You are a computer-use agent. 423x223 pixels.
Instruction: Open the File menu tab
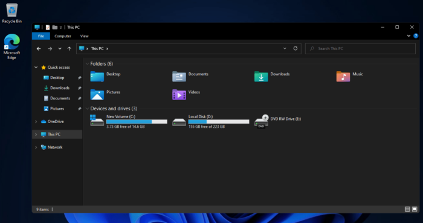tap(41, 36)
